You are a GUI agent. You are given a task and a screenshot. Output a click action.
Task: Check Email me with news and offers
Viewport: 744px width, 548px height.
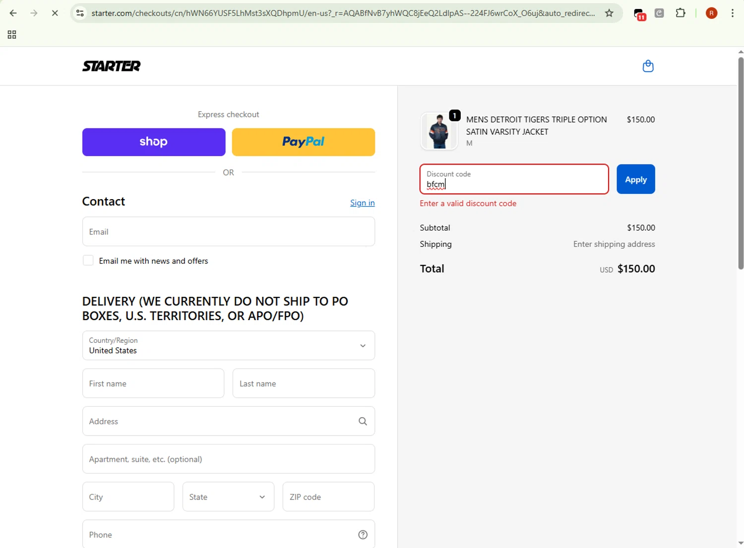(x=88, y=261)
